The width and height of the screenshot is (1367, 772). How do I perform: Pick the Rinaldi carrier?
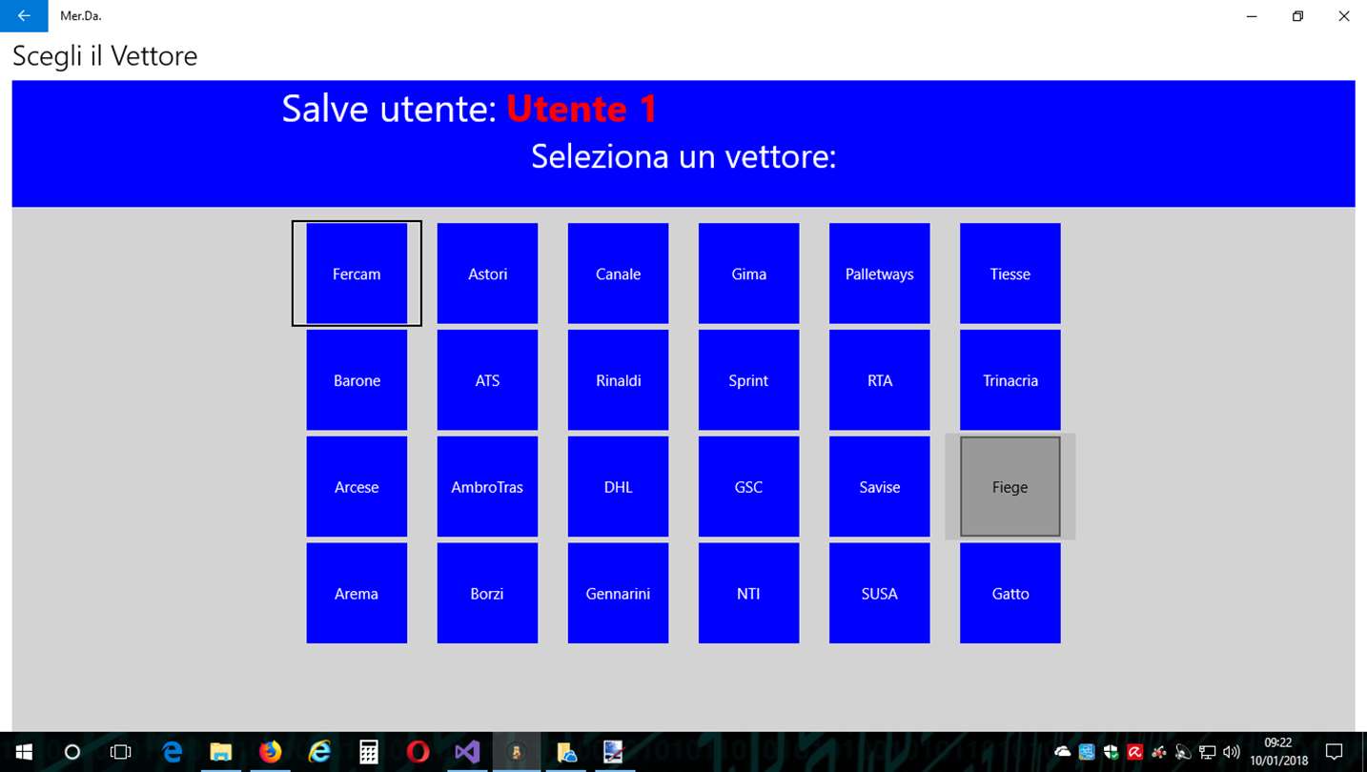[x=618, y=380]
